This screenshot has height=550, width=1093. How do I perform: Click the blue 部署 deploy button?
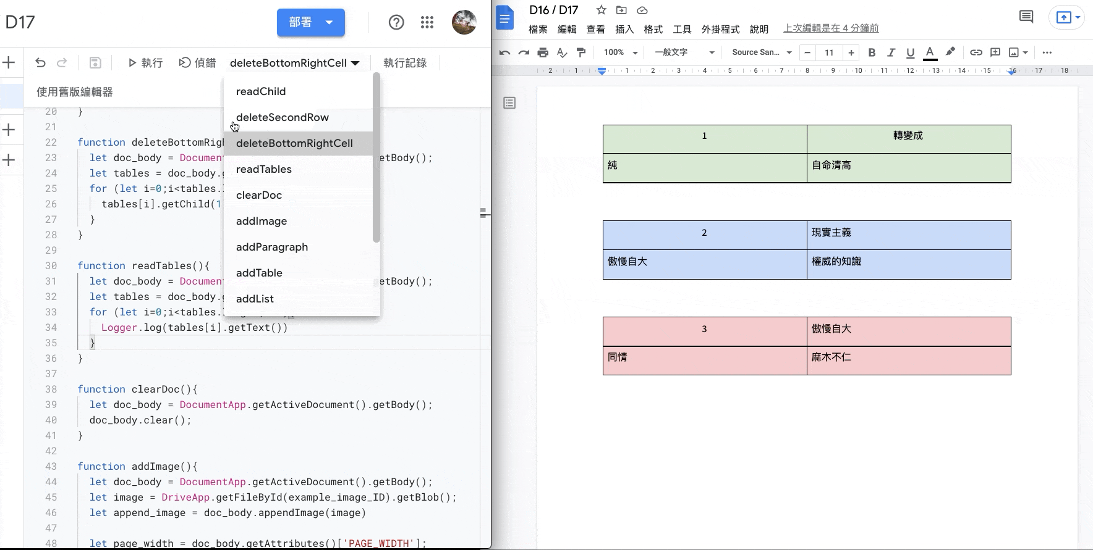coord(310,23)
